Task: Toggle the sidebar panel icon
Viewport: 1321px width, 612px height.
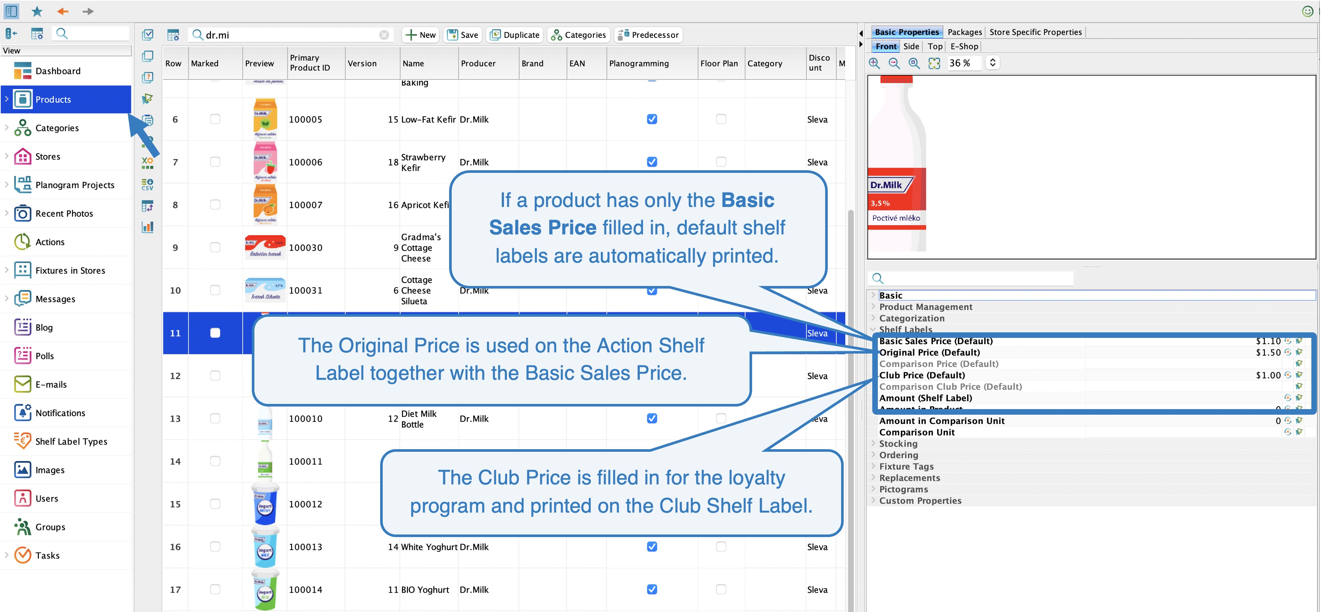Action: click(11, 11)
